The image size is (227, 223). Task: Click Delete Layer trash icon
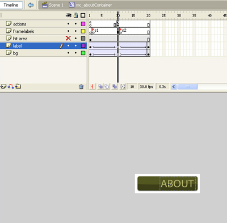point(81,87)
